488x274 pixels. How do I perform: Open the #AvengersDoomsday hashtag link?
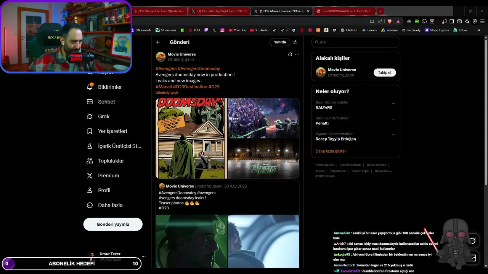(199, 68)
